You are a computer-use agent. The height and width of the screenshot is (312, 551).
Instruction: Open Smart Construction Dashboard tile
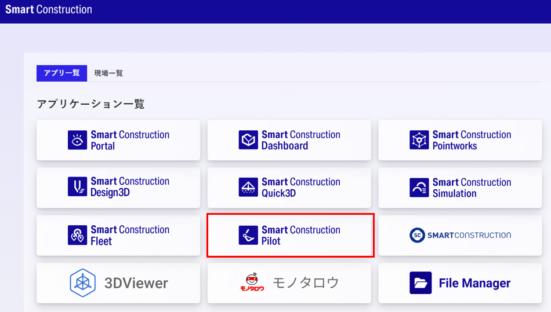point(289,140)
